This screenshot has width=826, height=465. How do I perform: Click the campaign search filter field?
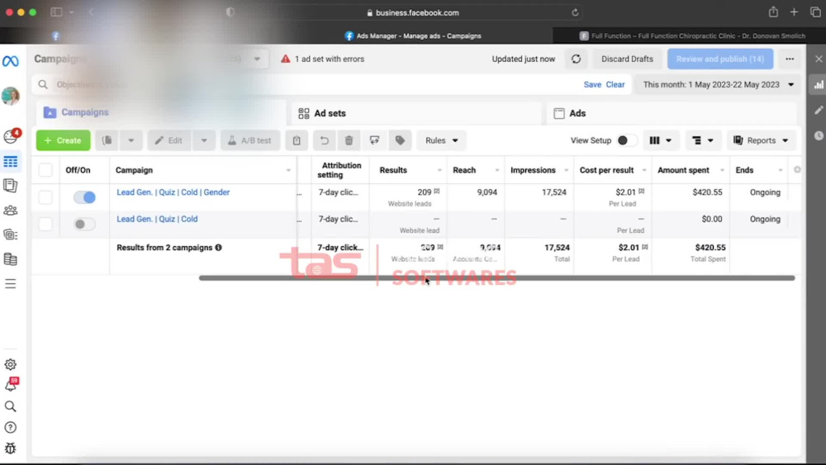click(x=306, y=85)
